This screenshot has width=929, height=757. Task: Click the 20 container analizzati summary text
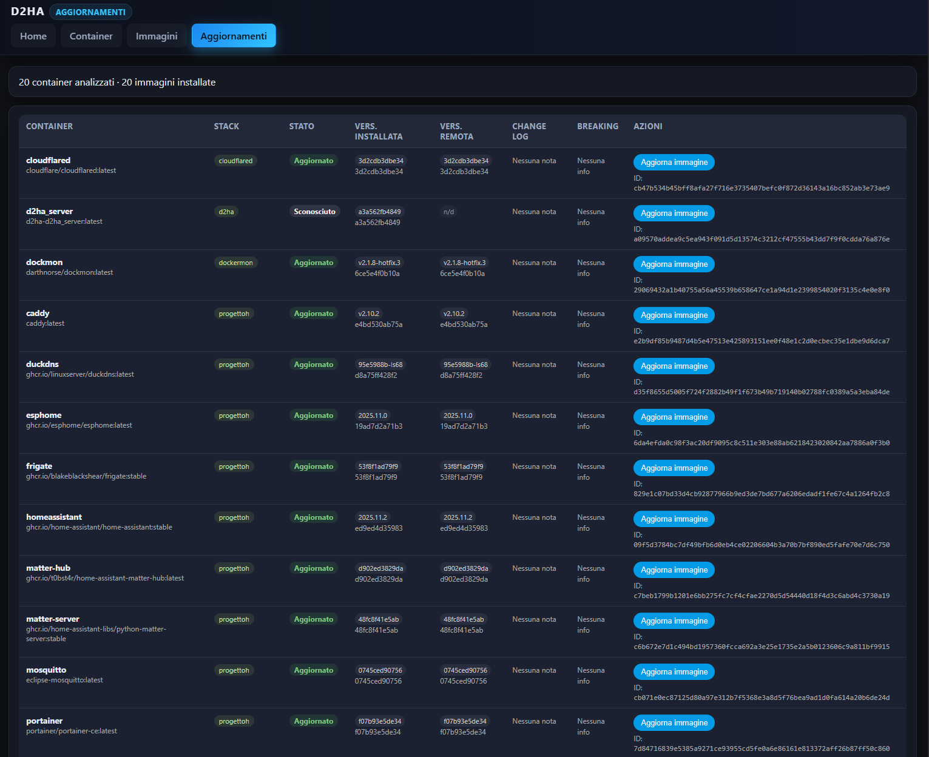(66, 82)
